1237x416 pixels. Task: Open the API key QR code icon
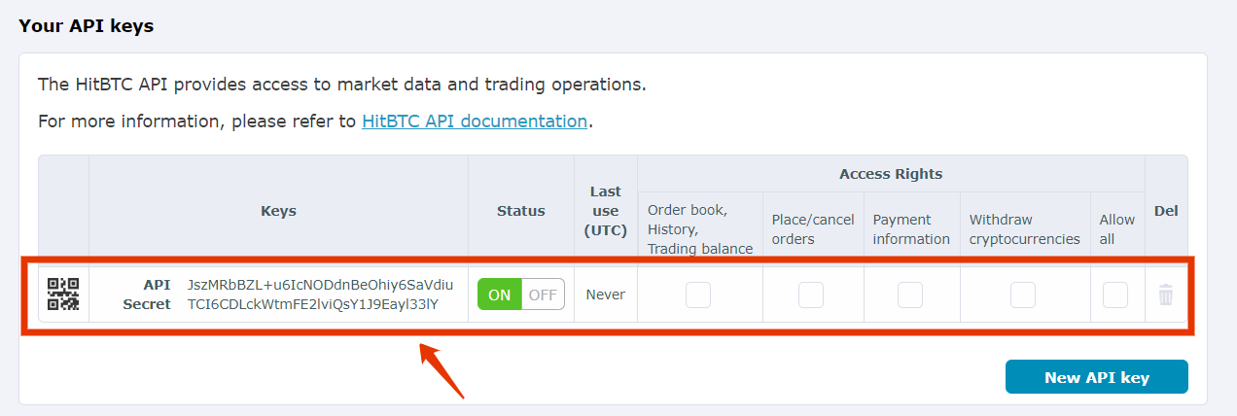63,295
